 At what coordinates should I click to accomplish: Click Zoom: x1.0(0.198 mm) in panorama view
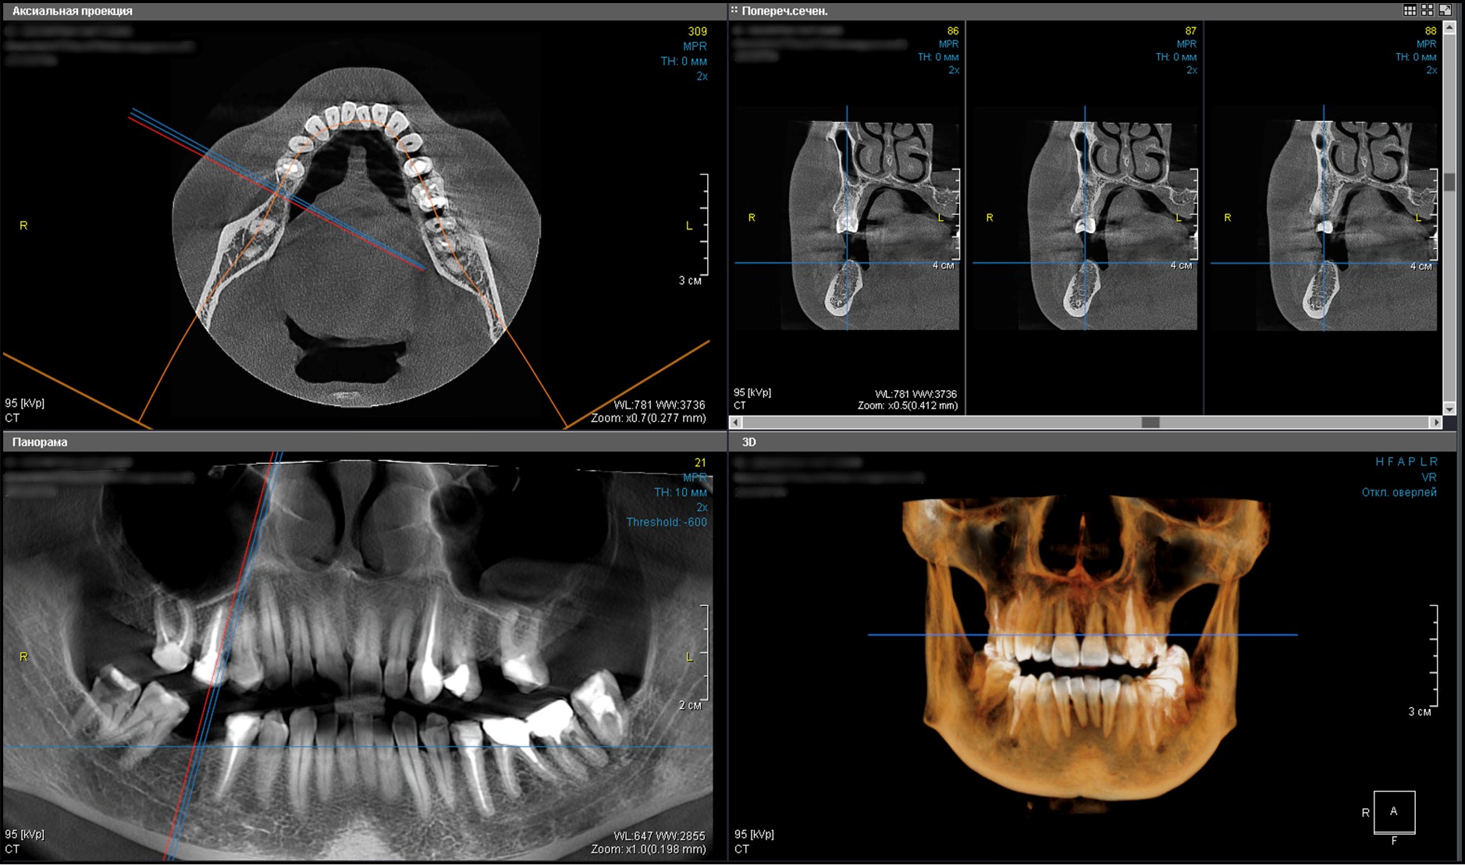[x=648, y=849]
